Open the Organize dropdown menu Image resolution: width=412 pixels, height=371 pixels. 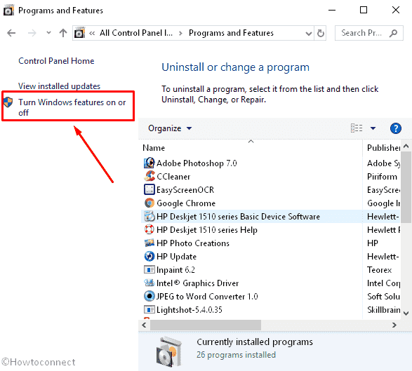(x=170, y=128)
